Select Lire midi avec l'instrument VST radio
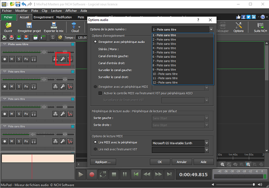 click(95, 150)
